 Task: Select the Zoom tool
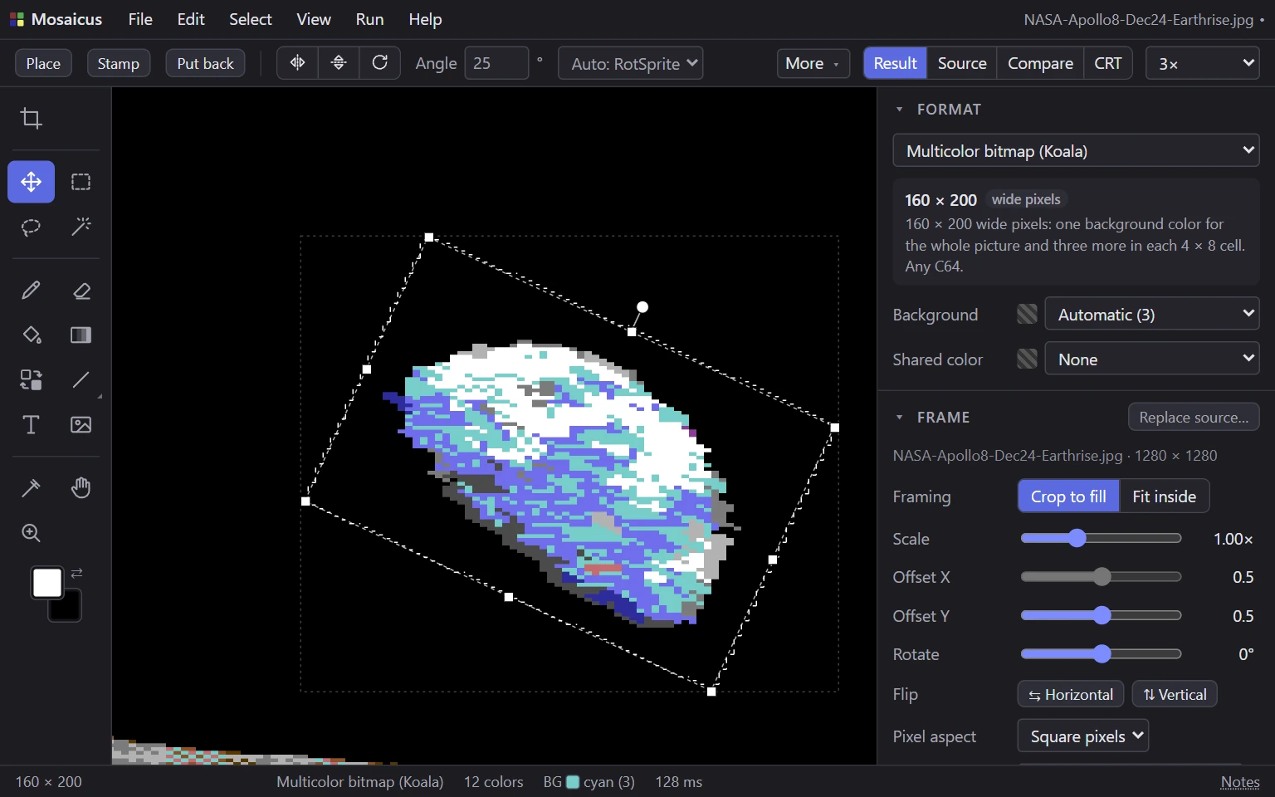(x=32, y=533)
